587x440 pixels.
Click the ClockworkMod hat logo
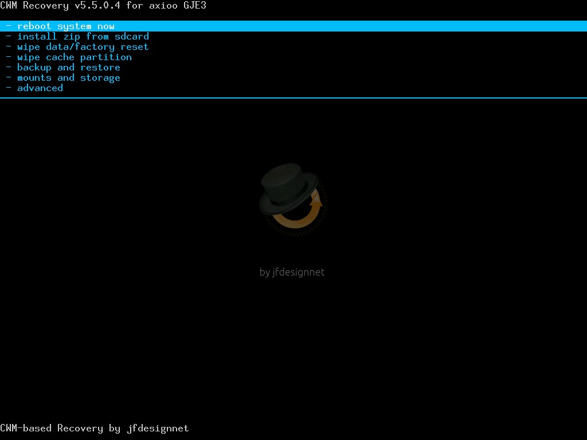click(x=293, y=199)
